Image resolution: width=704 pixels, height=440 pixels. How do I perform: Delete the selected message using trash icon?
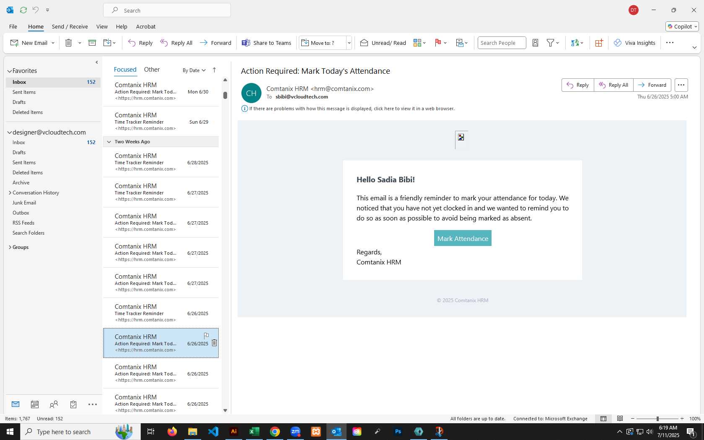pyautogui.click(x=214, y=343)
